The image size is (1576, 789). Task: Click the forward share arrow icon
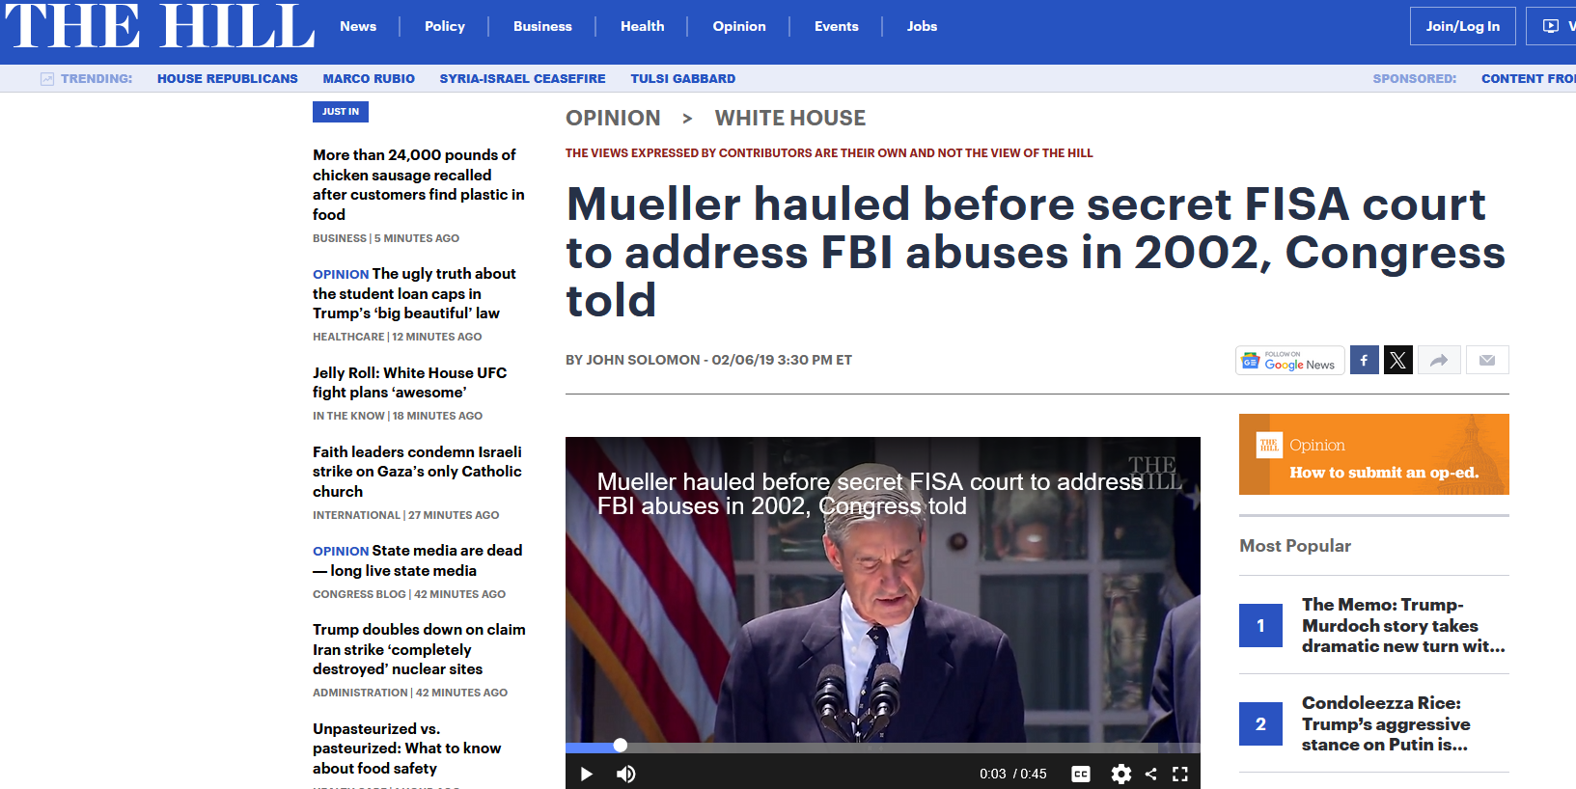1439,360
